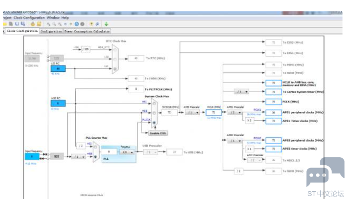The width and height of the screenshot is (349, 202).
Task: Click the To USB (MHz) value box
Action: 174,152
